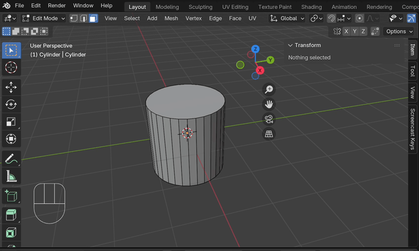
Task: Open the Edge menu
Action: pos(215,18)
